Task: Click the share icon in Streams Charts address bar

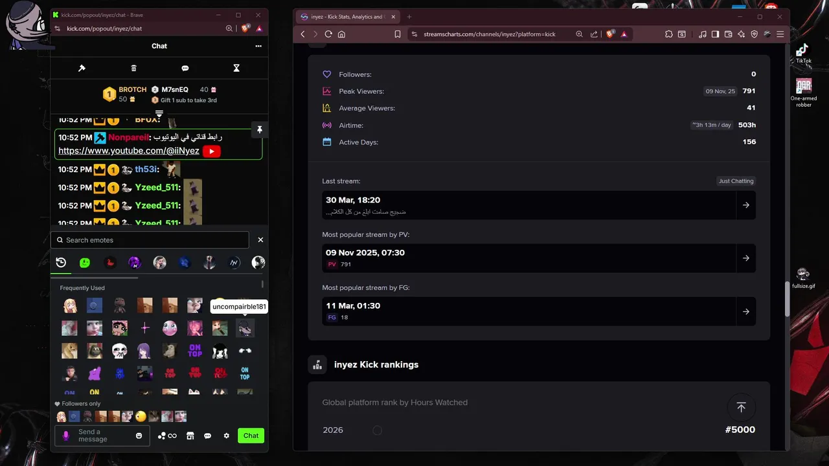Action: pyautogui.click(x=594, y=34)
